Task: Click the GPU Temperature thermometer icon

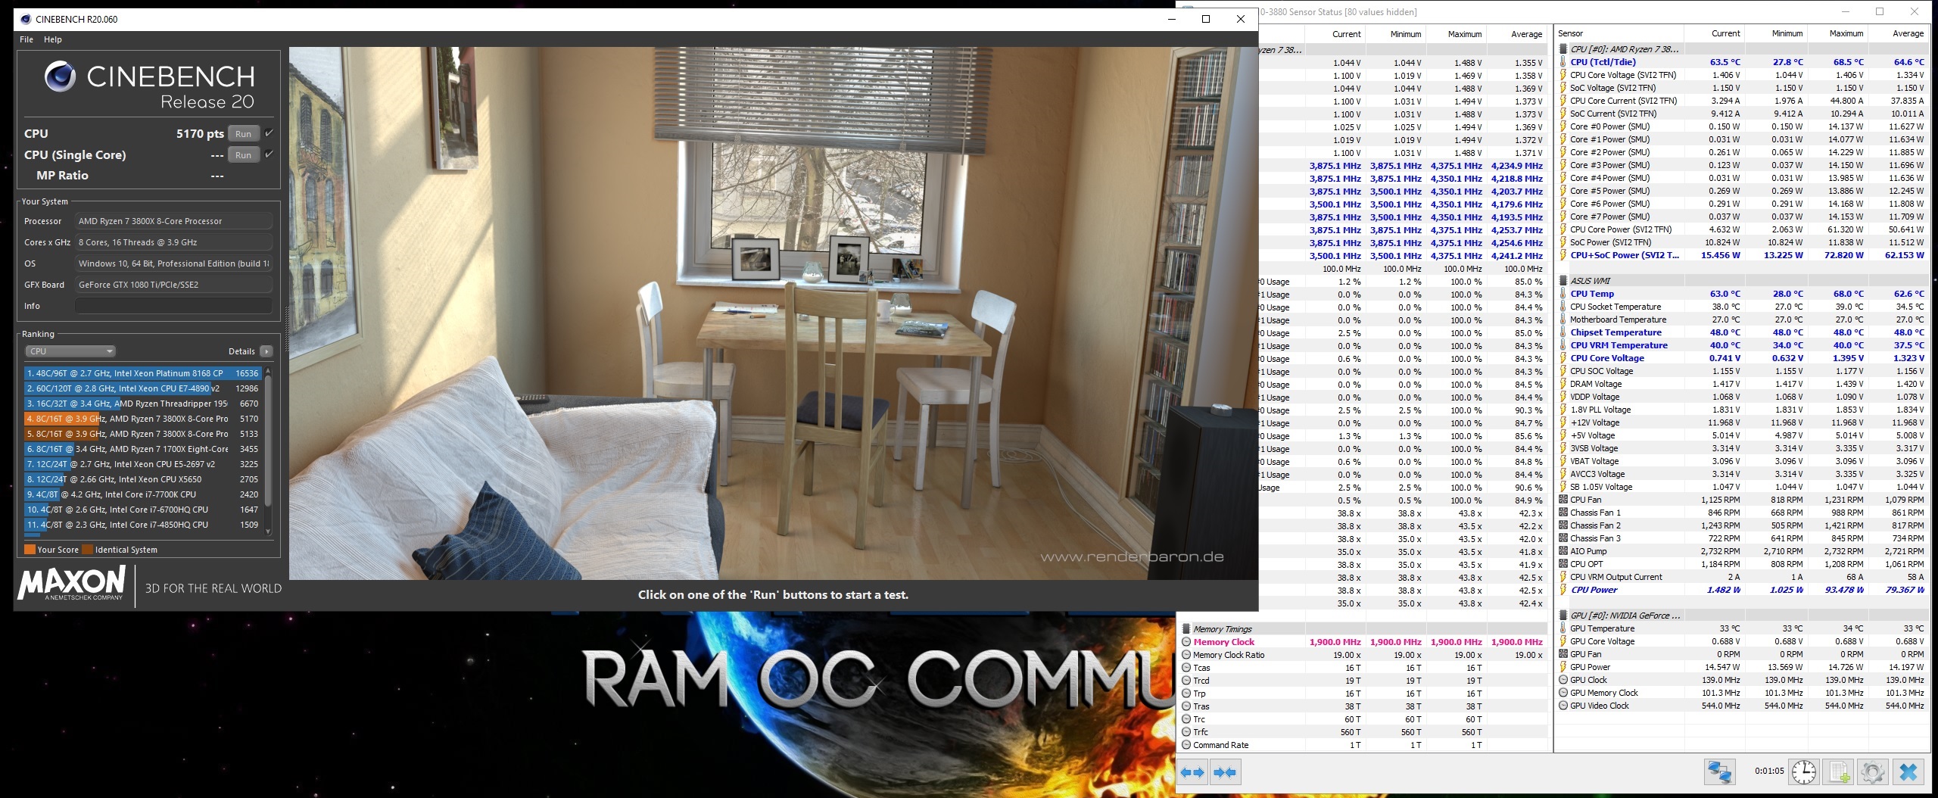Action: 1563,628
